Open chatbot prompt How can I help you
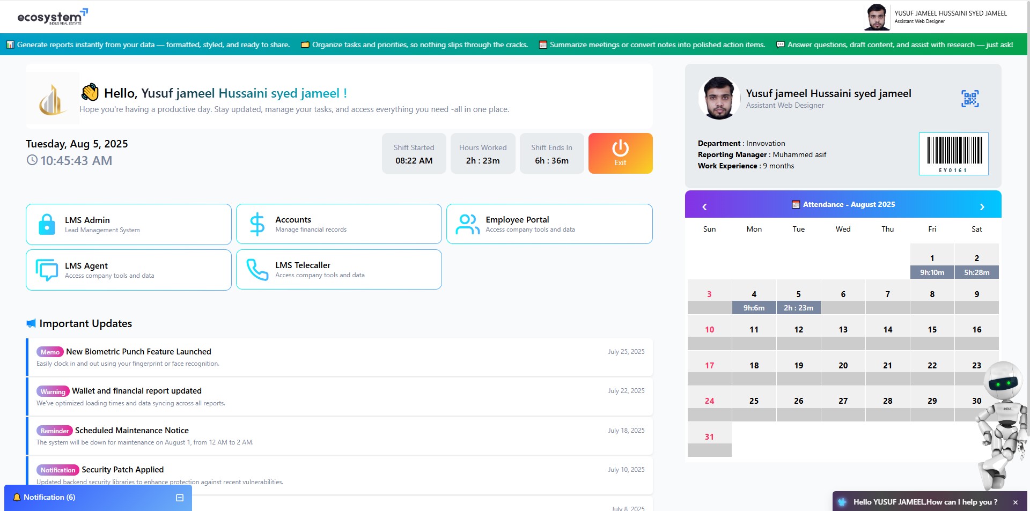Image resolution: width=1030 pixels, height=511 pixels. [x=925, y=502]
